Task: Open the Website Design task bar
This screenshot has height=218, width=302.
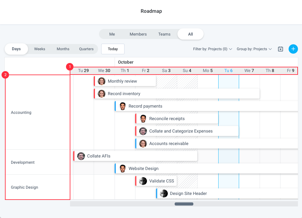Action: point(206,168)
